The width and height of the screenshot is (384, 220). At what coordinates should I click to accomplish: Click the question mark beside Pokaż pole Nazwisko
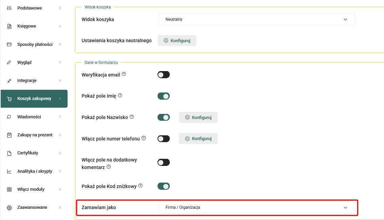point(132,117)
